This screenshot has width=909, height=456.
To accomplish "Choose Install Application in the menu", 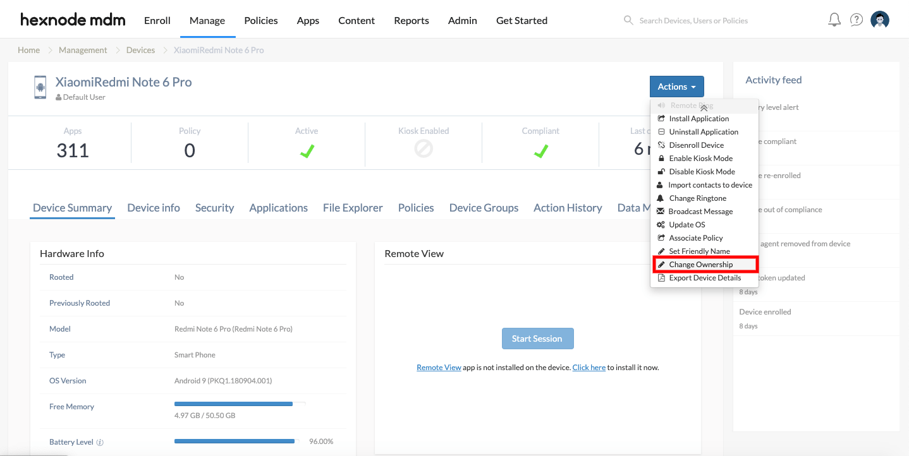I will (x=699, y=119).
